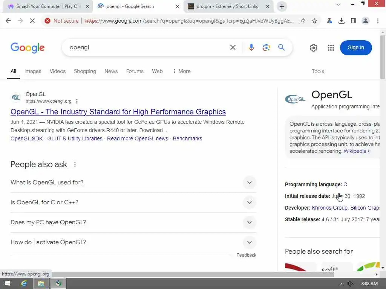Image resolution: width=386 pixels, height=289 pixels.
Task: Open the search Tools options
Action: coord(318,71)
